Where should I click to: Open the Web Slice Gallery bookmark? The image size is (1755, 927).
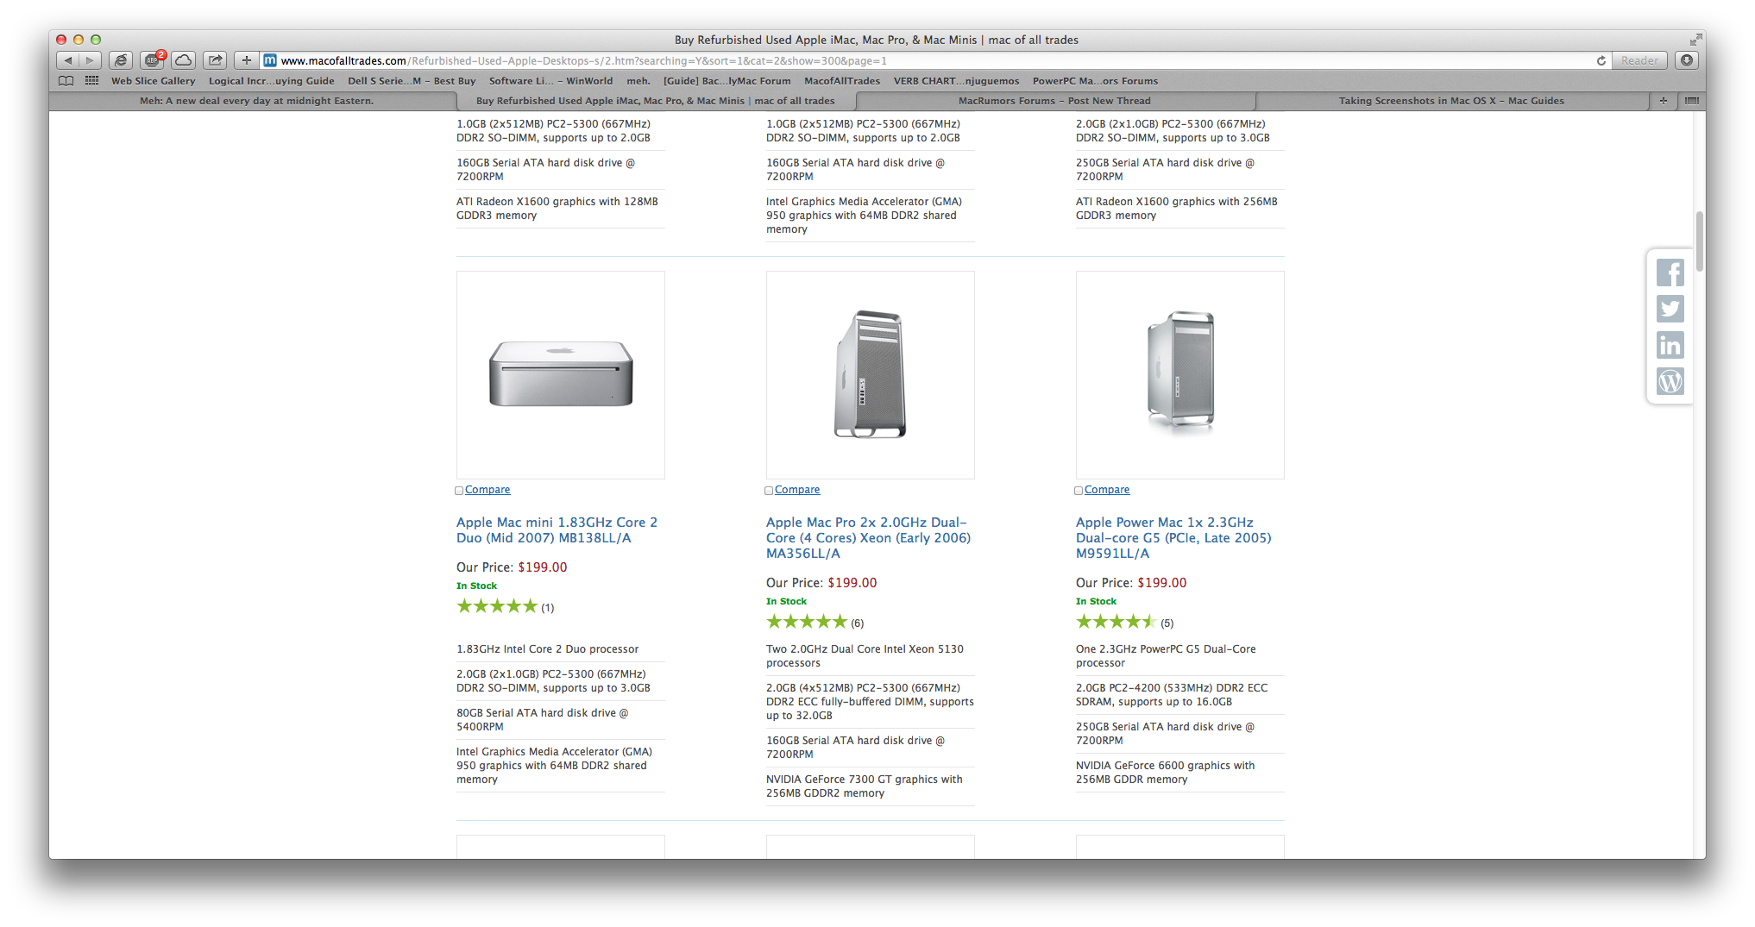click(153, 81)
